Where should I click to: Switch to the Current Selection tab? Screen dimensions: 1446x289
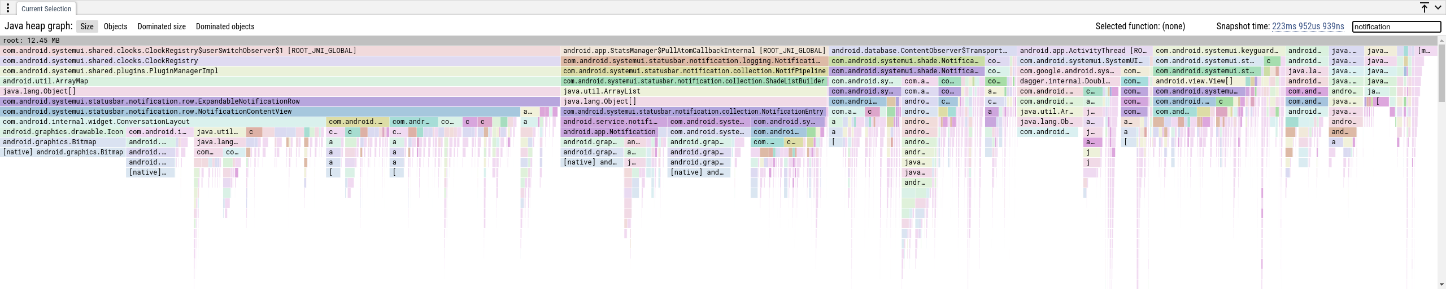[x=46, y=9]
